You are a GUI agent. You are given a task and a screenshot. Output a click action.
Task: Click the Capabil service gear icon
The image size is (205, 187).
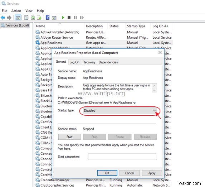point(38,116)
